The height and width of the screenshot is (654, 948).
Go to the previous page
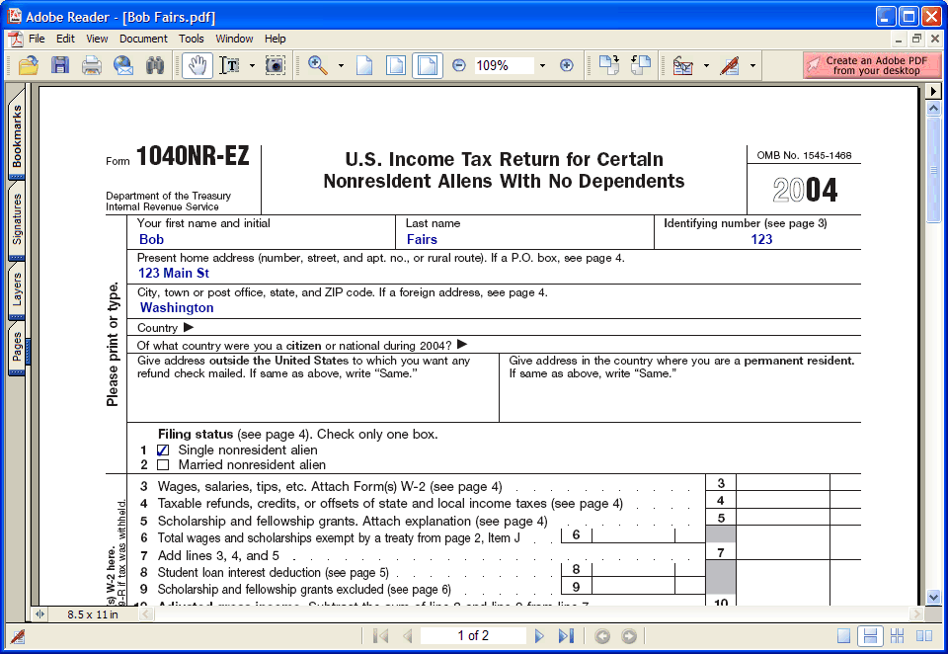click(408, 636)
